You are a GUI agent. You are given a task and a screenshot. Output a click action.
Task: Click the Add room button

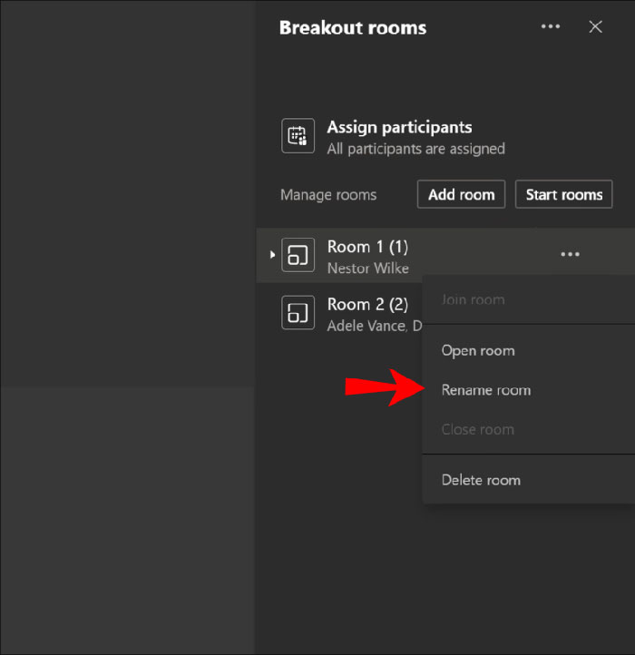[x=461, y=194]
